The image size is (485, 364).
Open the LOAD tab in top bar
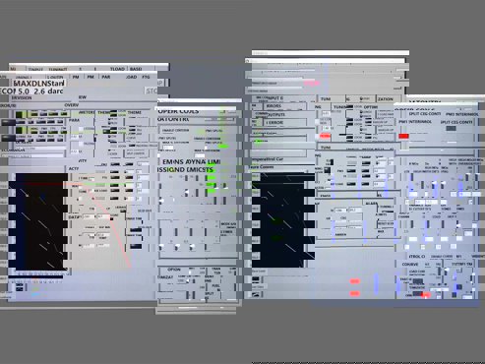117,69
